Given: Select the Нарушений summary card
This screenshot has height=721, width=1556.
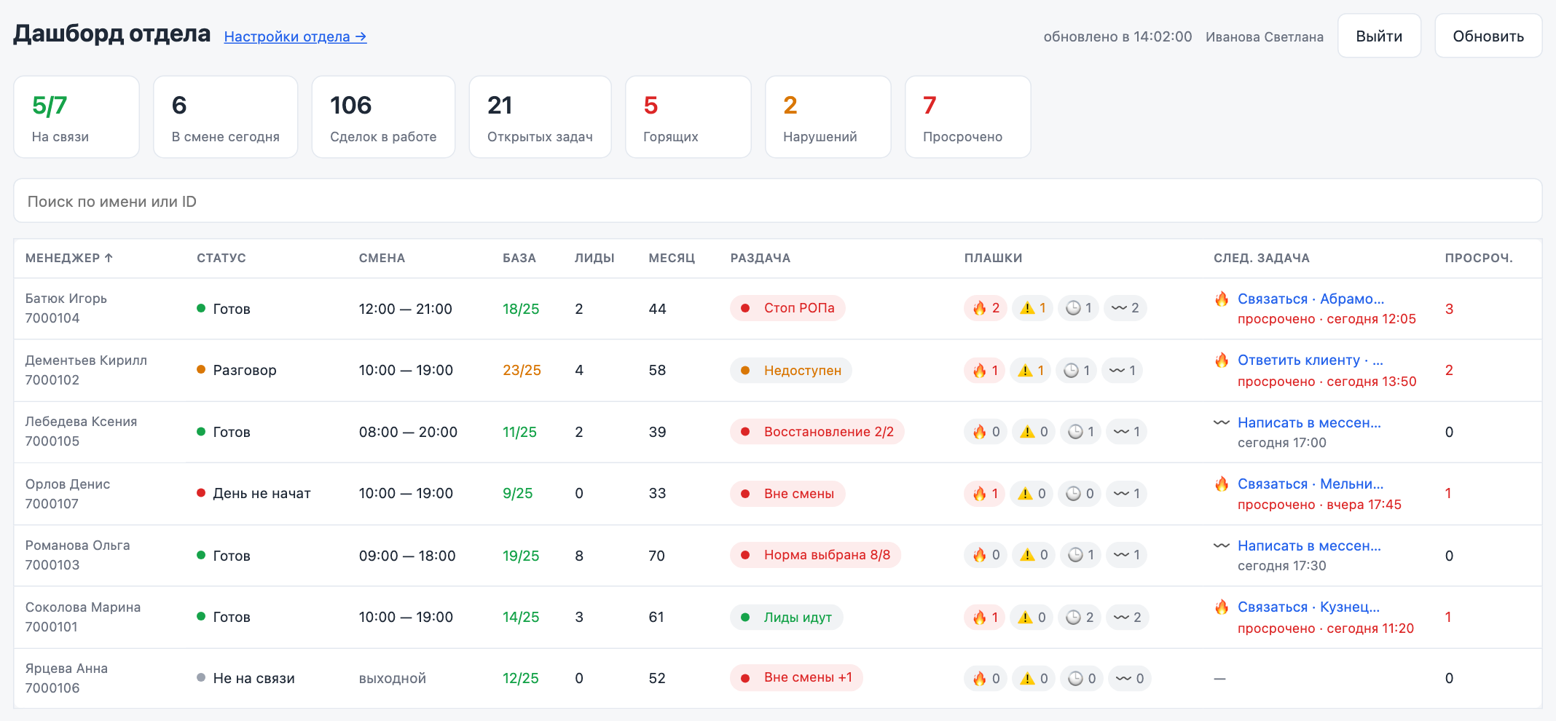Looking at the screenshot, I should click(828, 117).
